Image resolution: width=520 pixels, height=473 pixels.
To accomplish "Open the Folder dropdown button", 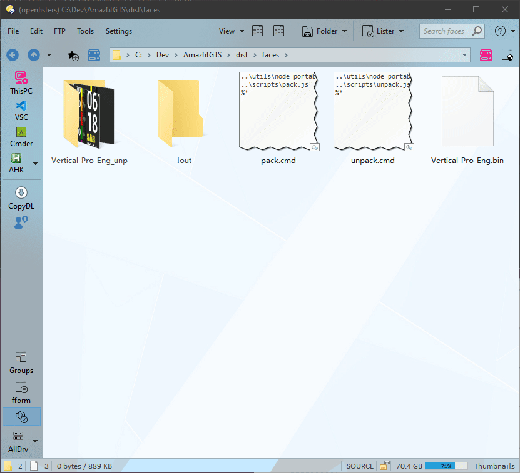I will pos(324,31).
